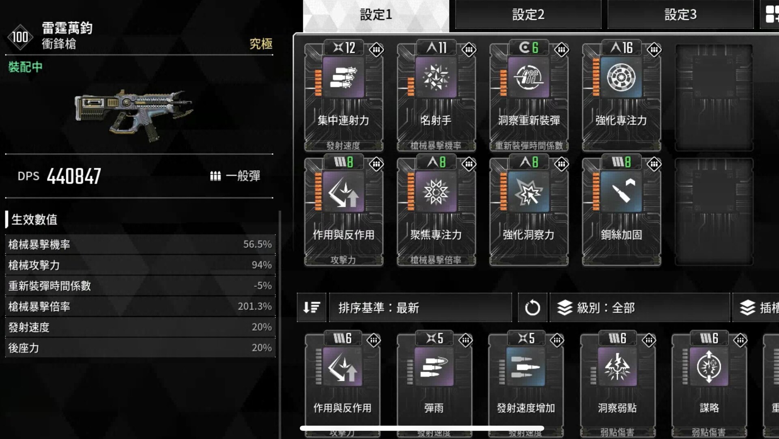Select the 強化專注力 module icon
Viewport: 779px width, 439px height.
point(621,77)
